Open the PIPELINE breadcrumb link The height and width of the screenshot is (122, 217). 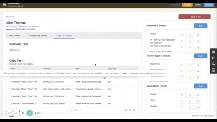10,17
